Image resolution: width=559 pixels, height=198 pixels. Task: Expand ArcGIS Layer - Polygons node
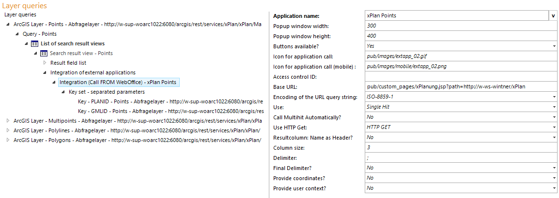8,140
